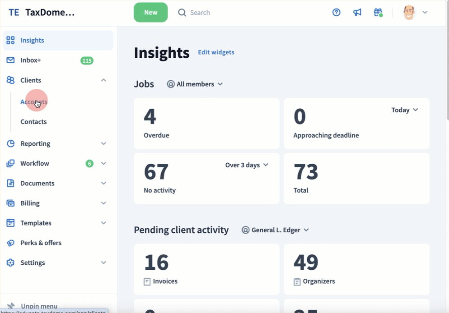Expand the Settings sidebar section
This screenshot has height=313, width=449.
pyautogui.click(x=103, y=262)
